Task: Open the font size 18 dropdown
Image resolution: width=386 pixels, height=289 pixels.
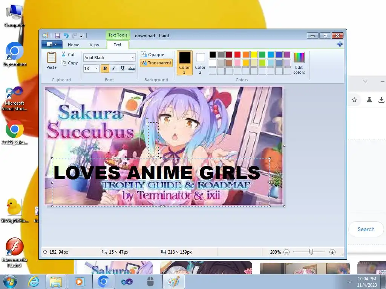Action: coord(96,68)
